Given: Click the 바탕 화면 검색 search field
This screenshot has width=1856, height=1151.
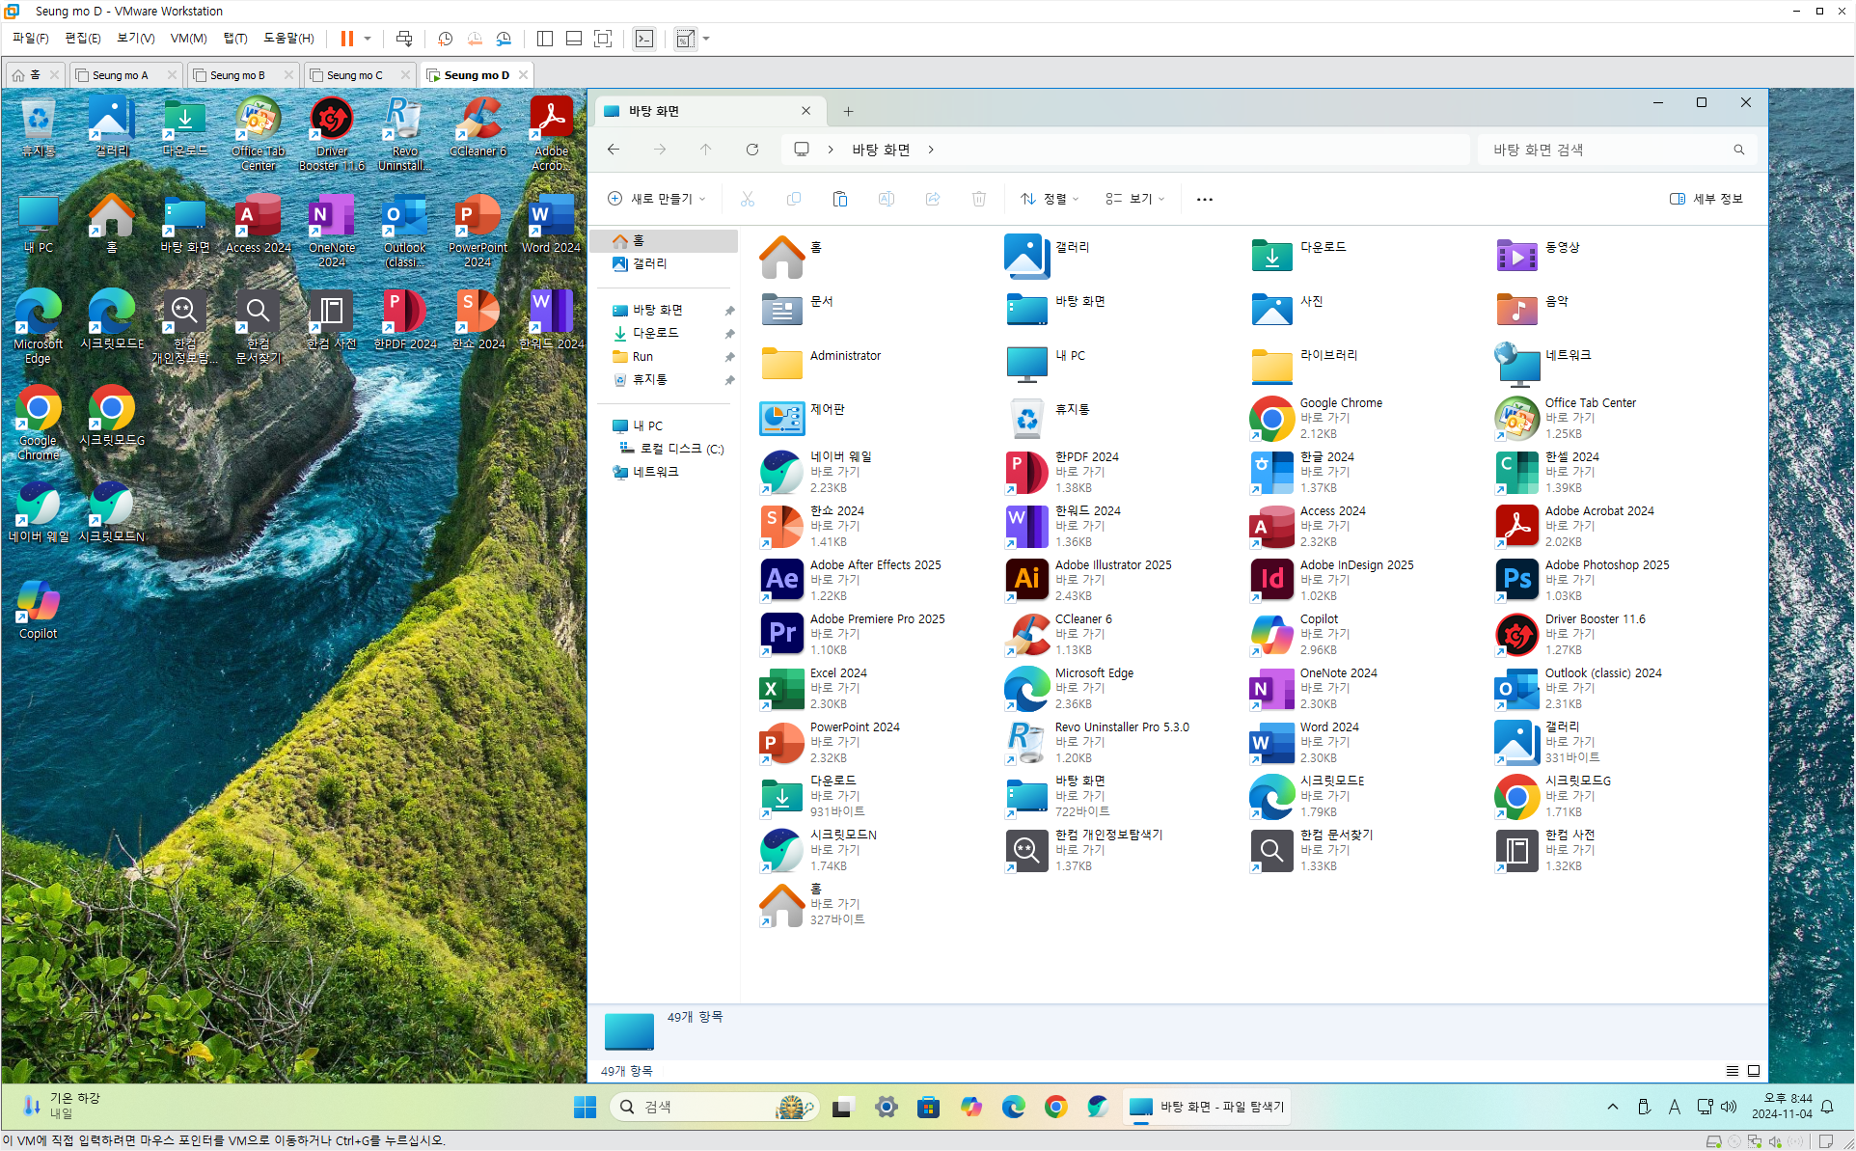Looking at the screenshot, I should [1606, 150].
